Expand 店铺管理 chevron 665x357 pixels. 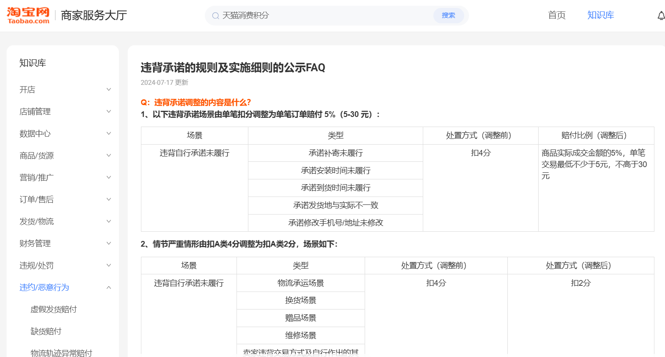pyautogui.click(x=109, y=112)
